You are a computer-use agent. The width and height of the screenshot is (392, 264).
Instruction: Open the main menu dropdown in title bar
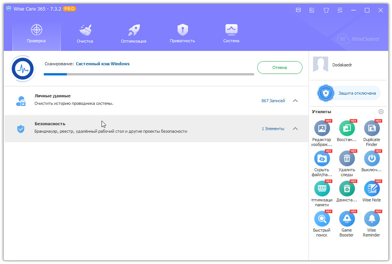point(340,10)
